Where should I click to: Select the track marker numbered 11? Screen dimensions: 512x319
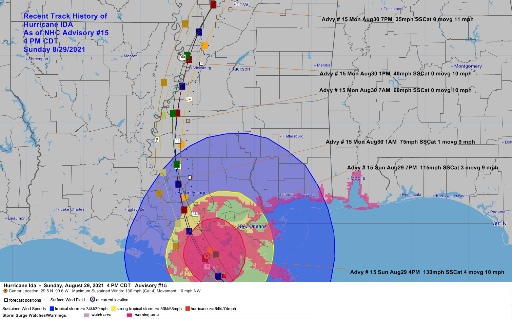[195, 214]
